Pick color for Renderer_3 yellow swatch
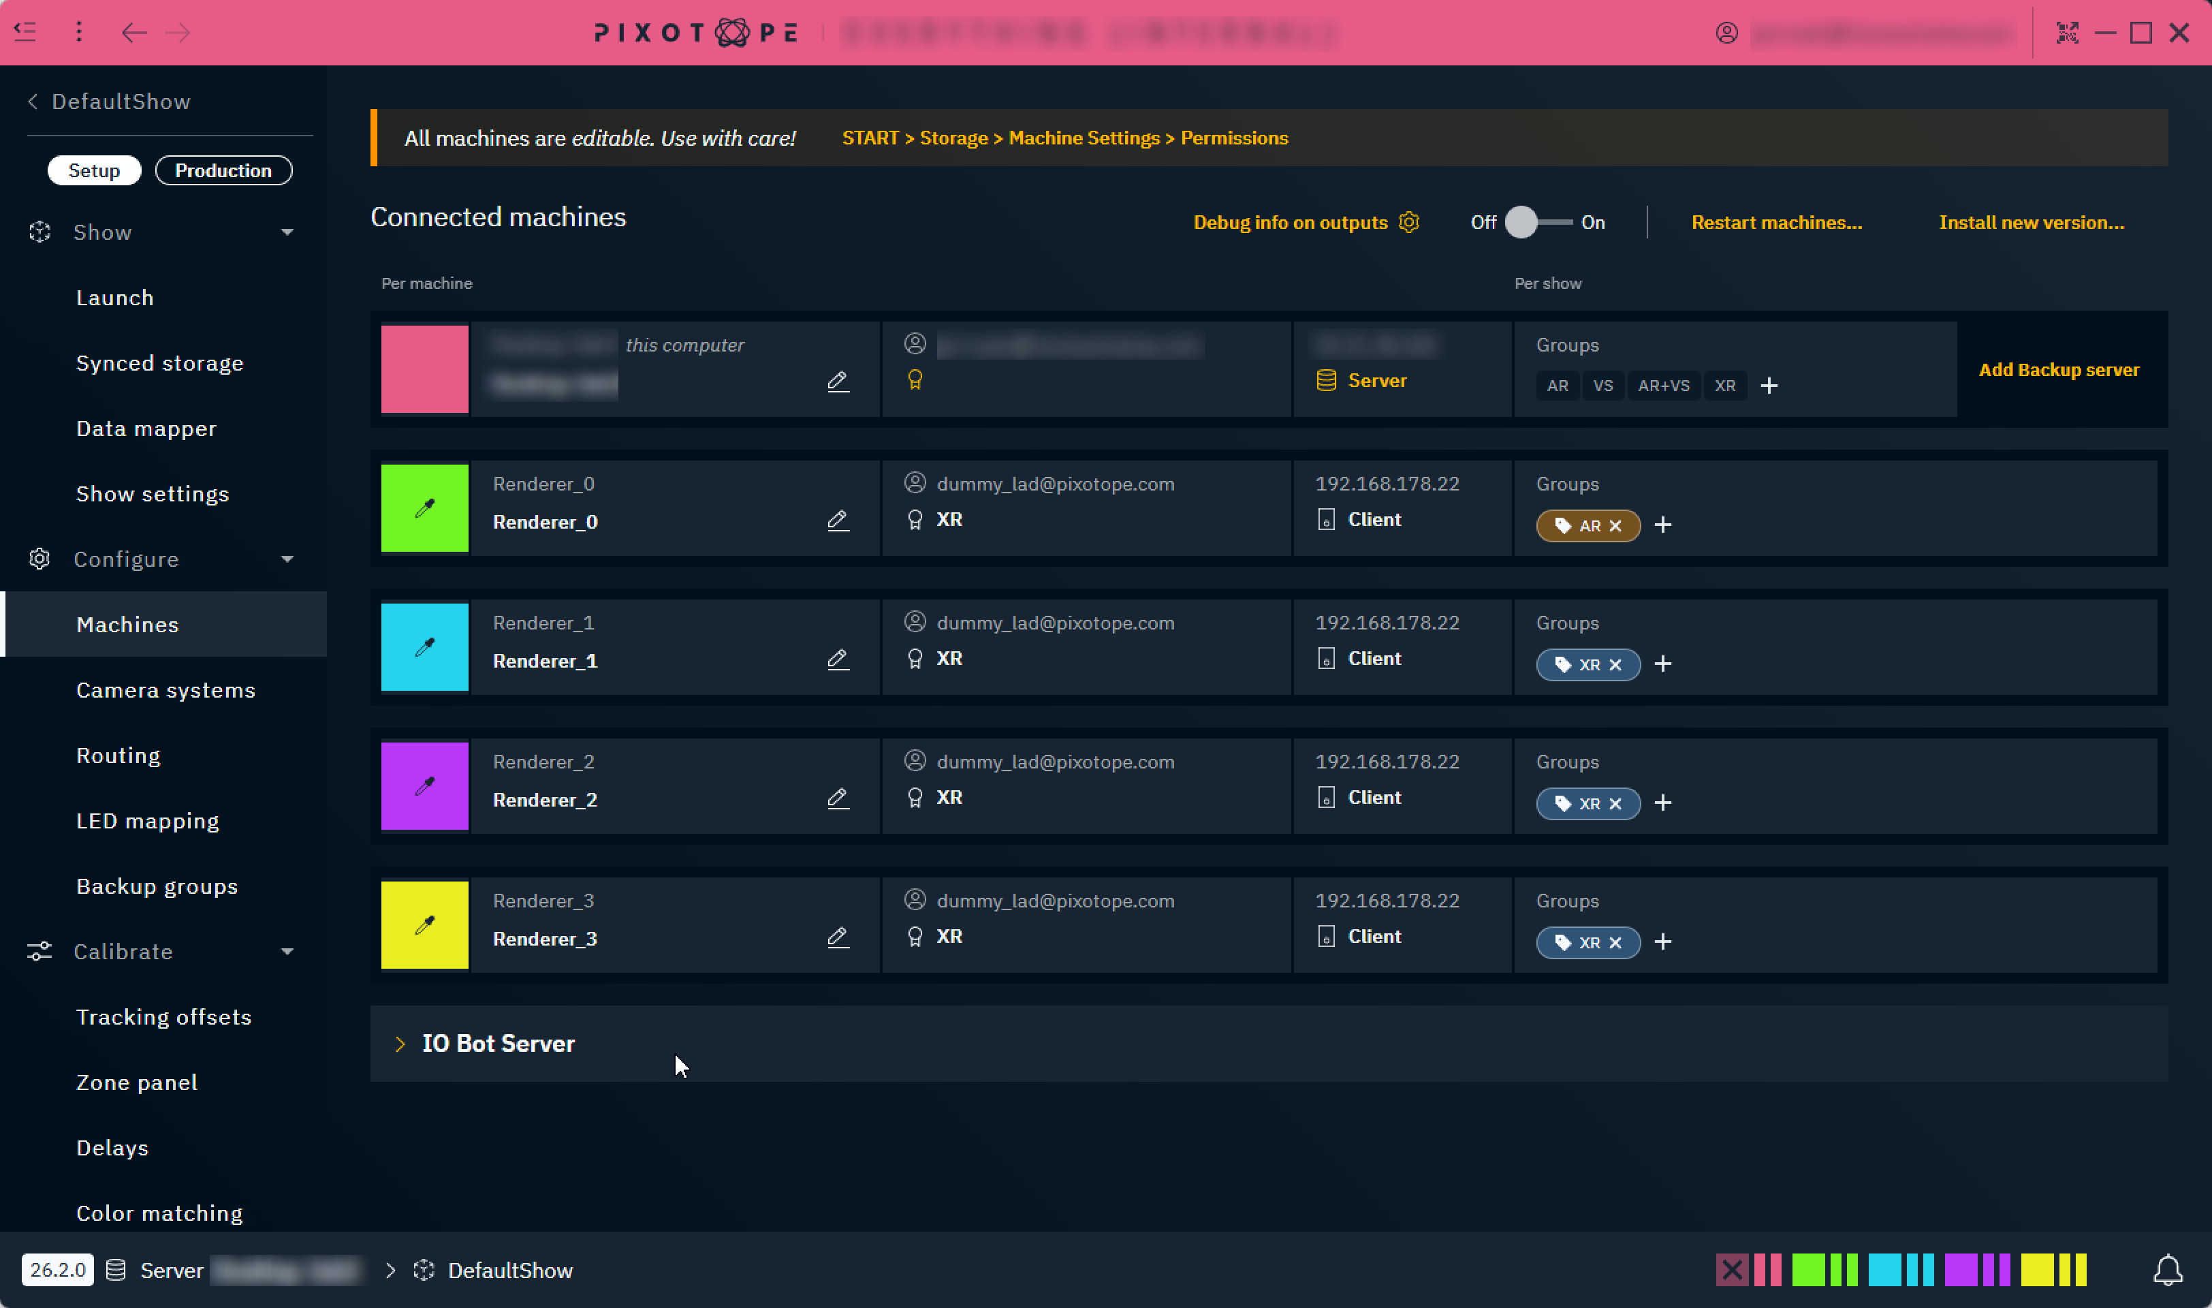This screenshot has width=2212, height=1308. pos(424,924)
